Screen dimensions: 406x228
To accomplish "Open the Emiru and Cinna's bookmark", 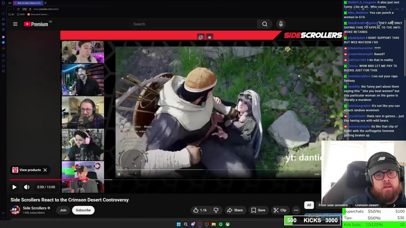I will click(38, 14).
